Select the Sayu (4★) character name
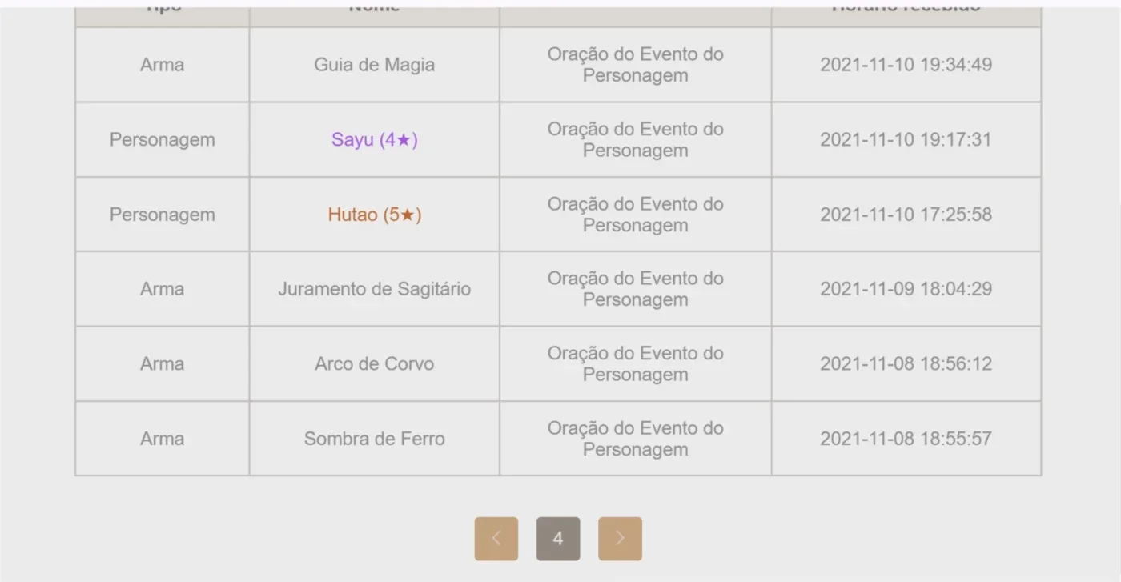1121x582 pixels. pyautogui.click(x=375, y=139)
